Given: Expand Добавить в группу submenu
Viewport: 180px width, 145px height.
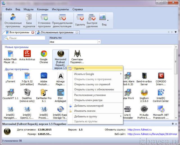Looking at the screenshot, I should [x=95, y=116].
